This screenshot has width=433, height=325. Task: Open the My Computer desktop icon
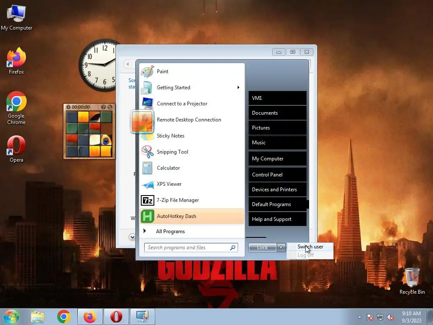coord(16,17)
